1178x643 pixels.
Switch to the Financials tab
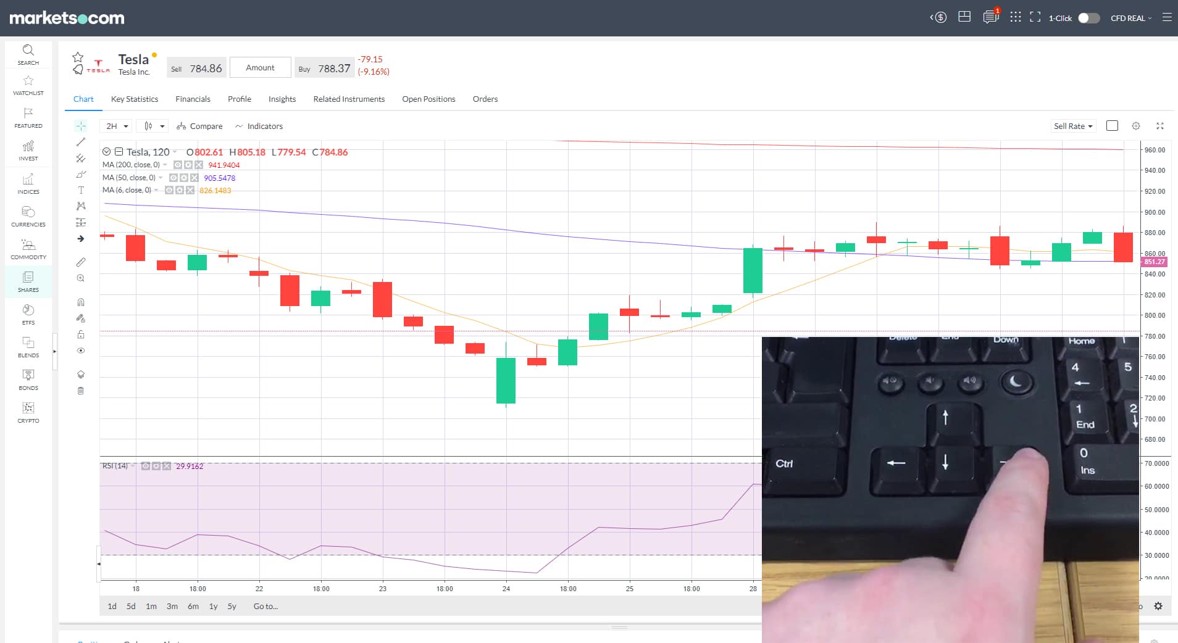(x=193, y=99)
